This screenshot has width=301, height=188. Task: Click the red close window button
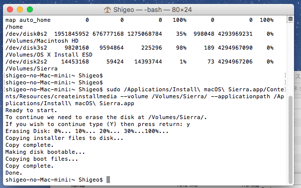[x=10, y=9]
